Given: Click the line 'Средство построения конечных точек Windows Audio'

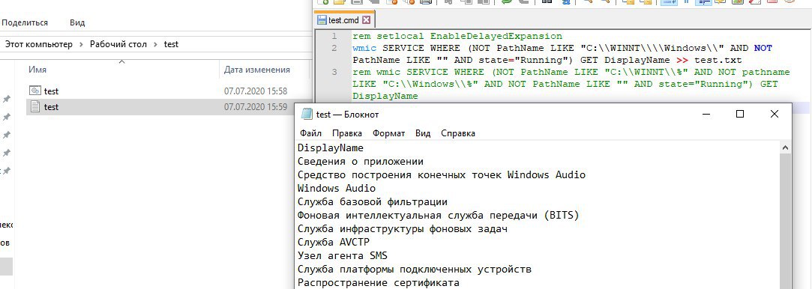Looking at the screenshot, I should click(441, 174).
